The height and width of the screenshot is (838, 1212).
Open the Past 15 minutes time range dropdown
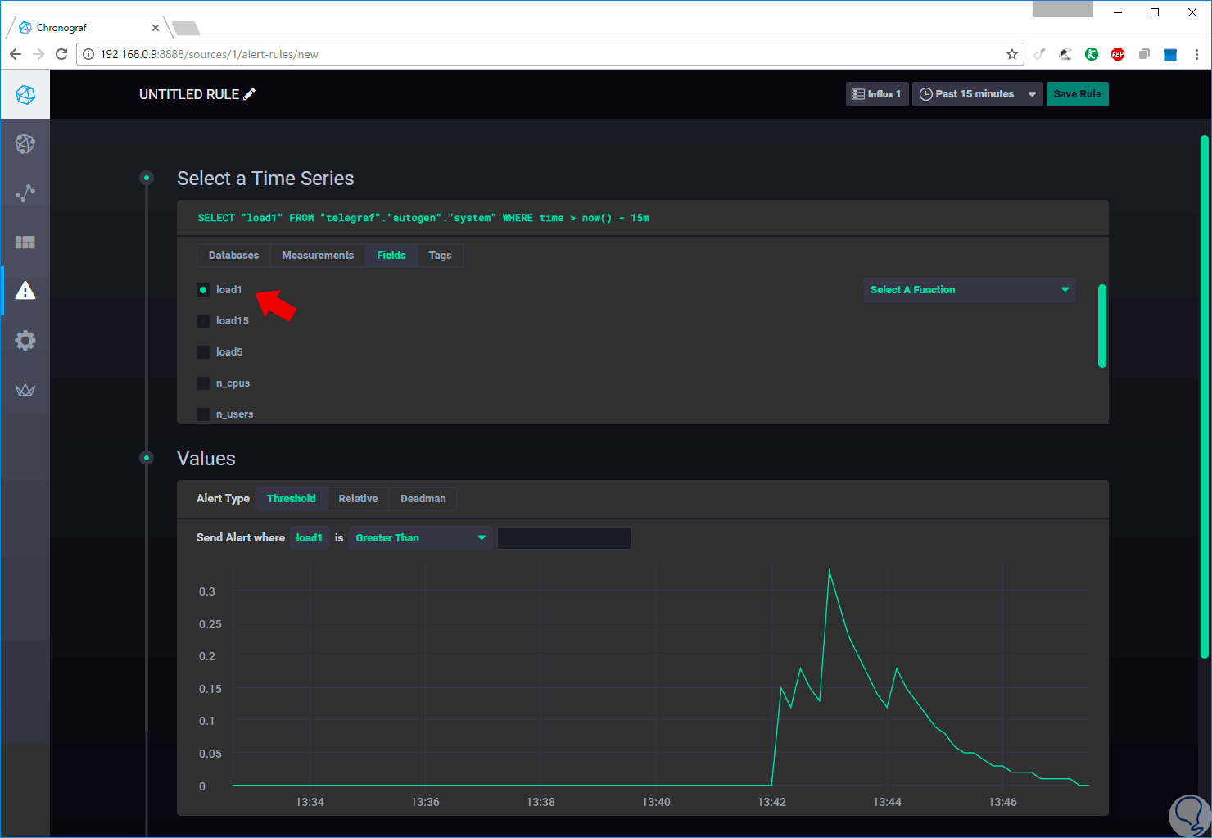[978, 94]
